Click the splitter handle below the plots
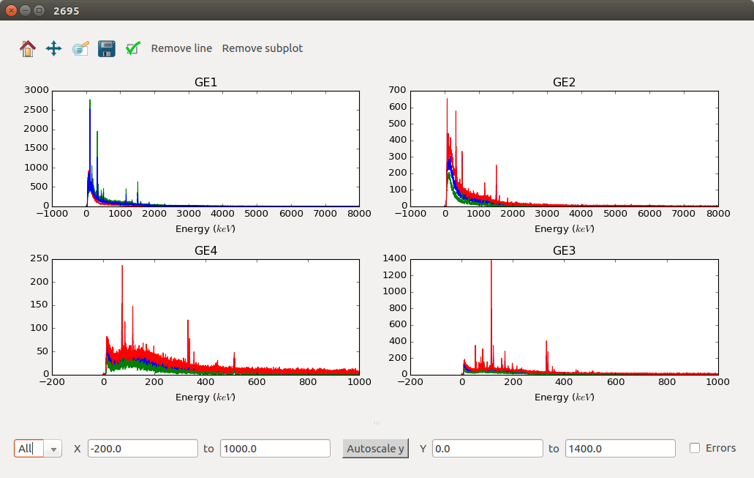 coord(377,423)
